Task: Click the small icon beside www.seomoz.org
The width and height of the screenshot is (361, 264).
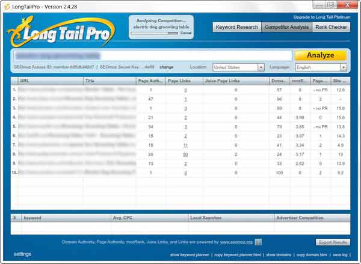Action: 258,242
